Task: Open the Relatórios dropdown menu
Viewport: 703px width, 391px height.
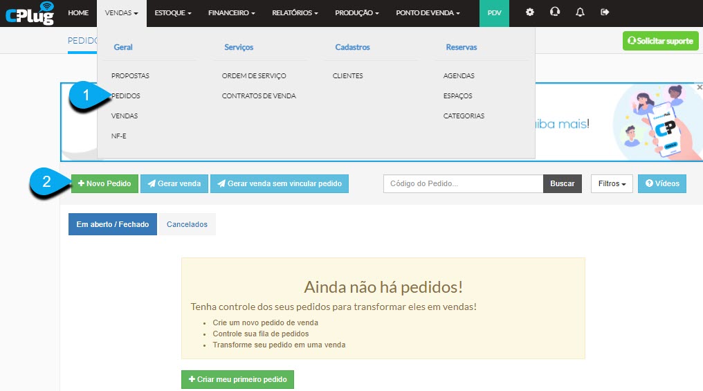Action: (295, 13)
